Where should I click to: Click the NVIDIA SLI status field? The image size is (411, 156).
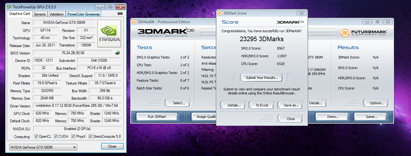click(x=77, y=129)
